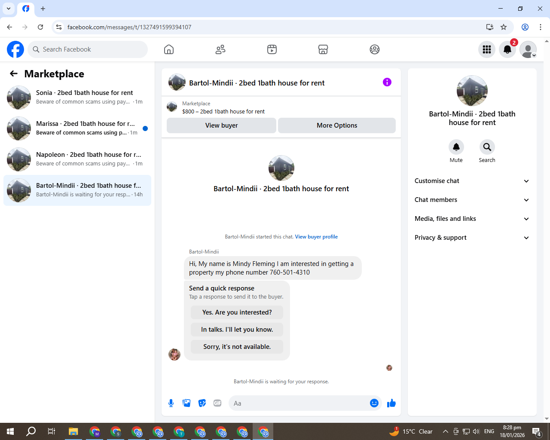Send quick reply 'Yes. Are you interested?'

pos(237,312)
